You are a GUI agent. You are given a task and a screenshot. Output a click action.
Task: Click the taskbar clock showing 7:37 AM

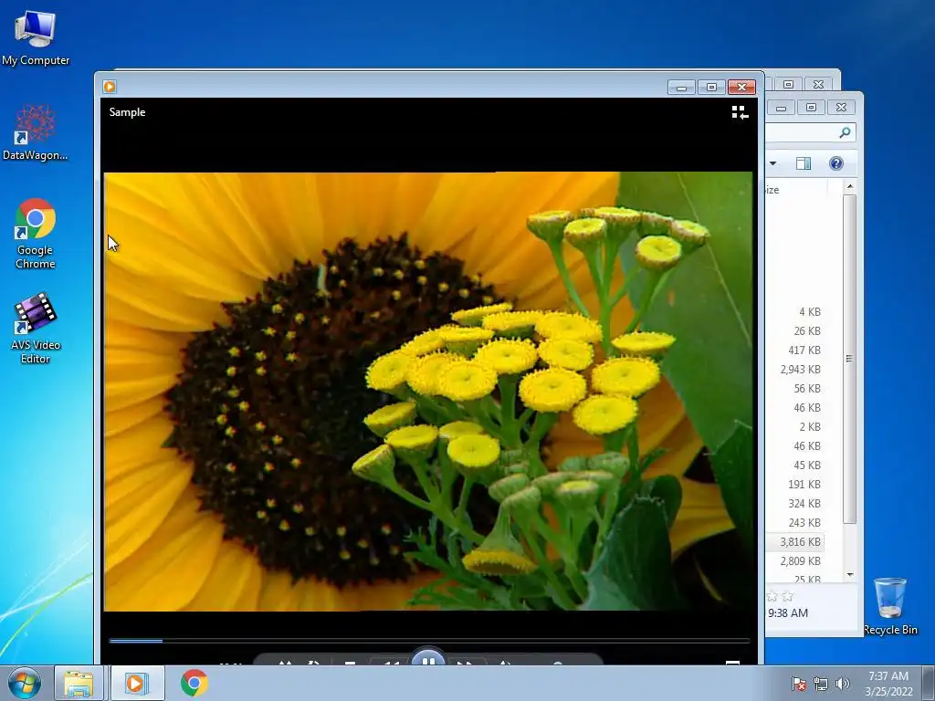tap(888, 683)
